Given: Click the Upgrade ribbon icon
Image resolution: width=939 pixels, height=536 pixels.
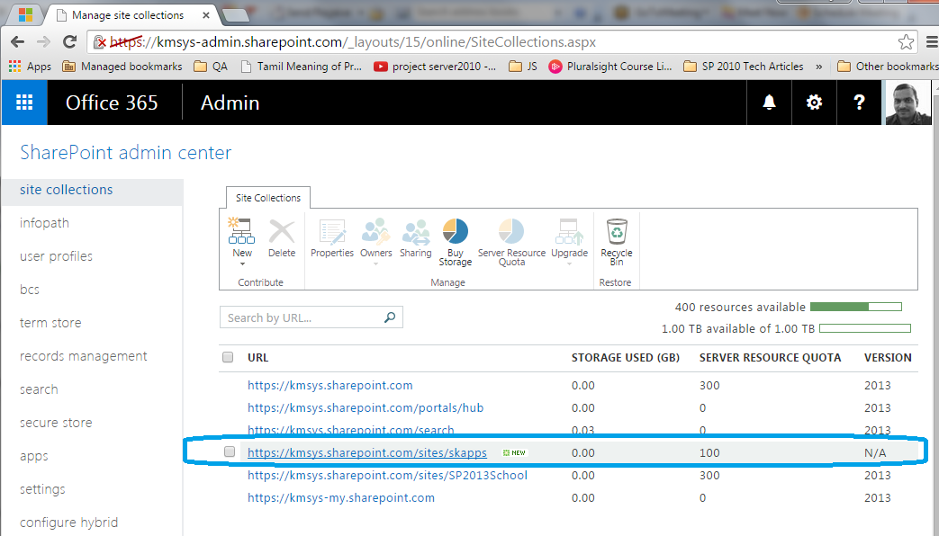Looking at the screenshot, I should click(569, 231).
